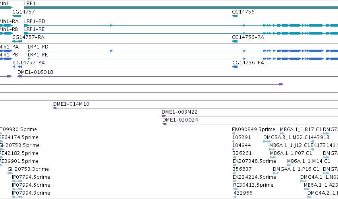Image resolution: width=338 pixels, height=199 pixels.
Task: Select the CG14757 gene label
Action: 23,12
